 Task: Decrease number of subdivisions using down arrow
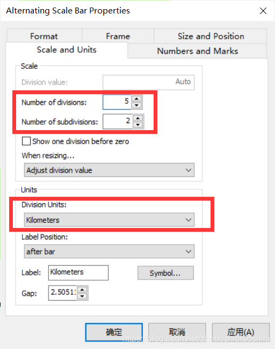point(138,125)
